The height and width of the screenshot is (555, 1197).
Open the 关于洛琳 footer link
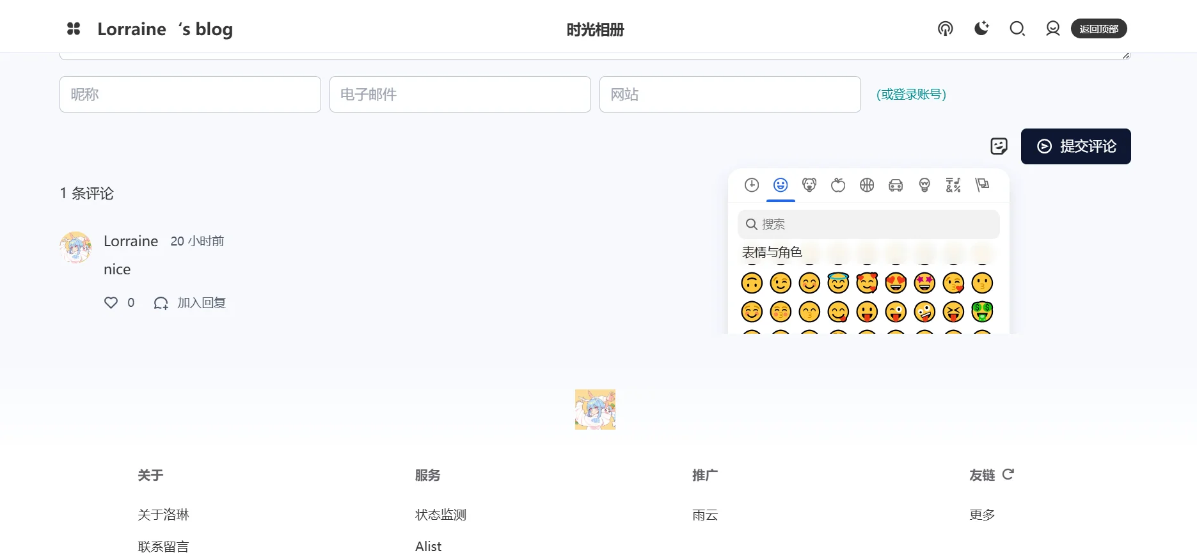(163, 515)
